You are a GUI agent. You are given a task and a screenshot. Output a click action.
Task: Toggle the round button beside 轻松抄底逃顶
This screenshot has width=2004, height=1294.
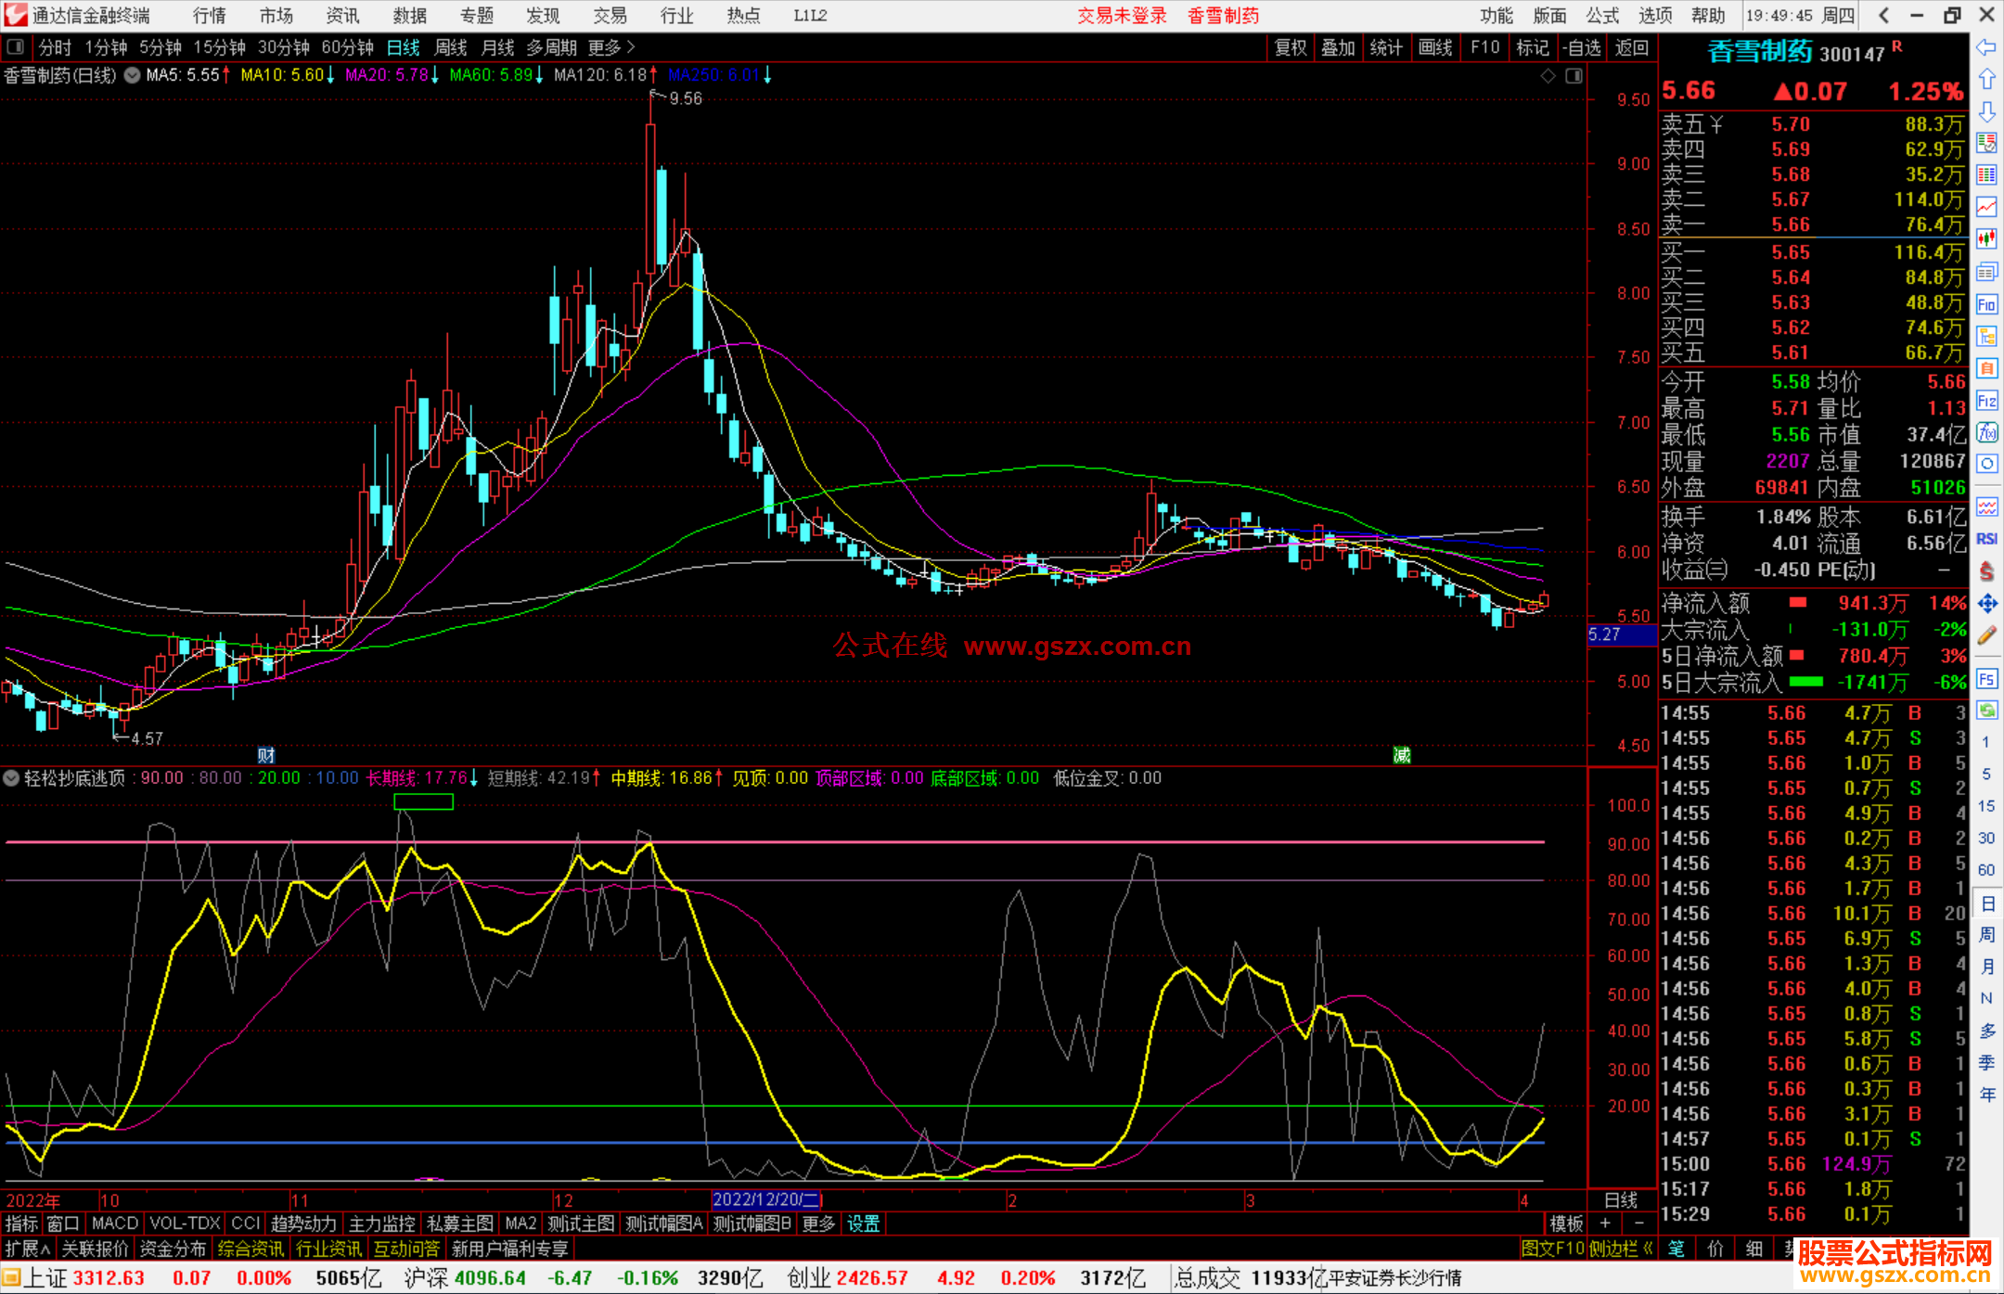(x=12, y=778)
